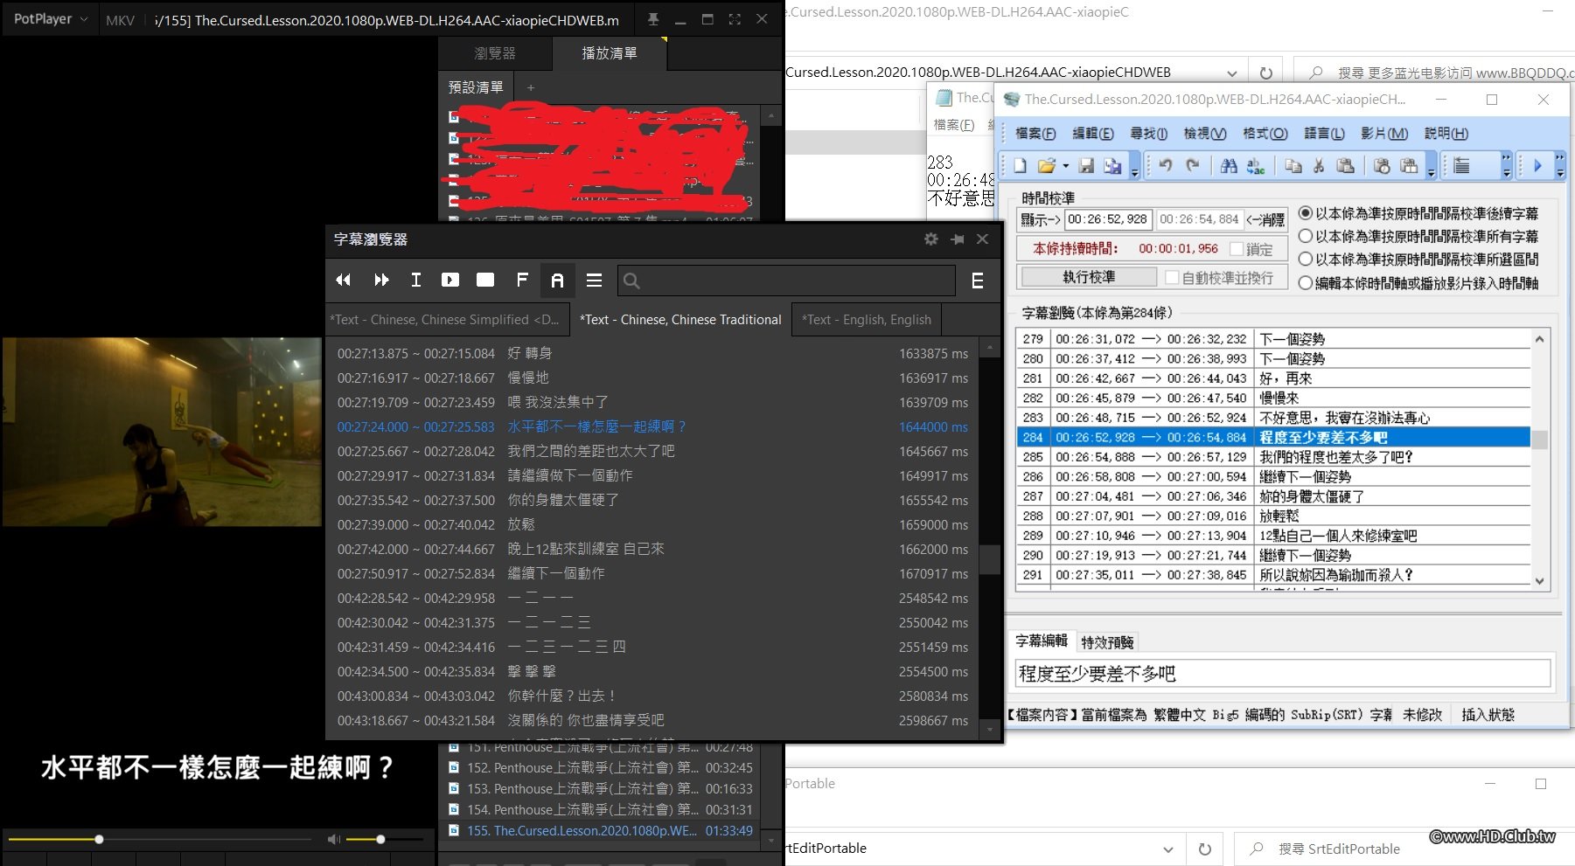
Task: Click the subtitle text edit box in SrtEdit
Action: coord(1282,674)
